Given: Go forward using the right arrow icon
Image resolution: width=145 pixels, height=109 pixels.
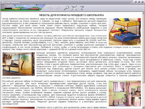Looking at the screenshot, I should pos(58,8).
